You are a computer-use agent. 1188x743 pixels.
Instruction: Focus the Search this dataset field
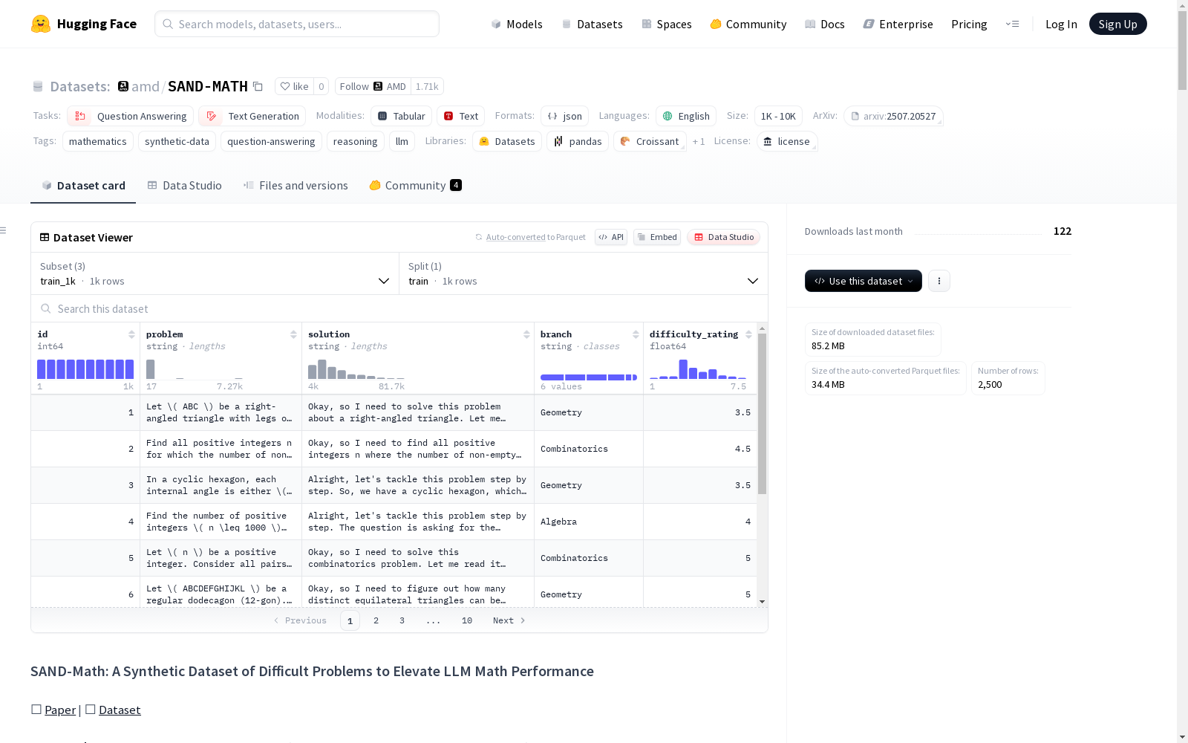(399, 308)
